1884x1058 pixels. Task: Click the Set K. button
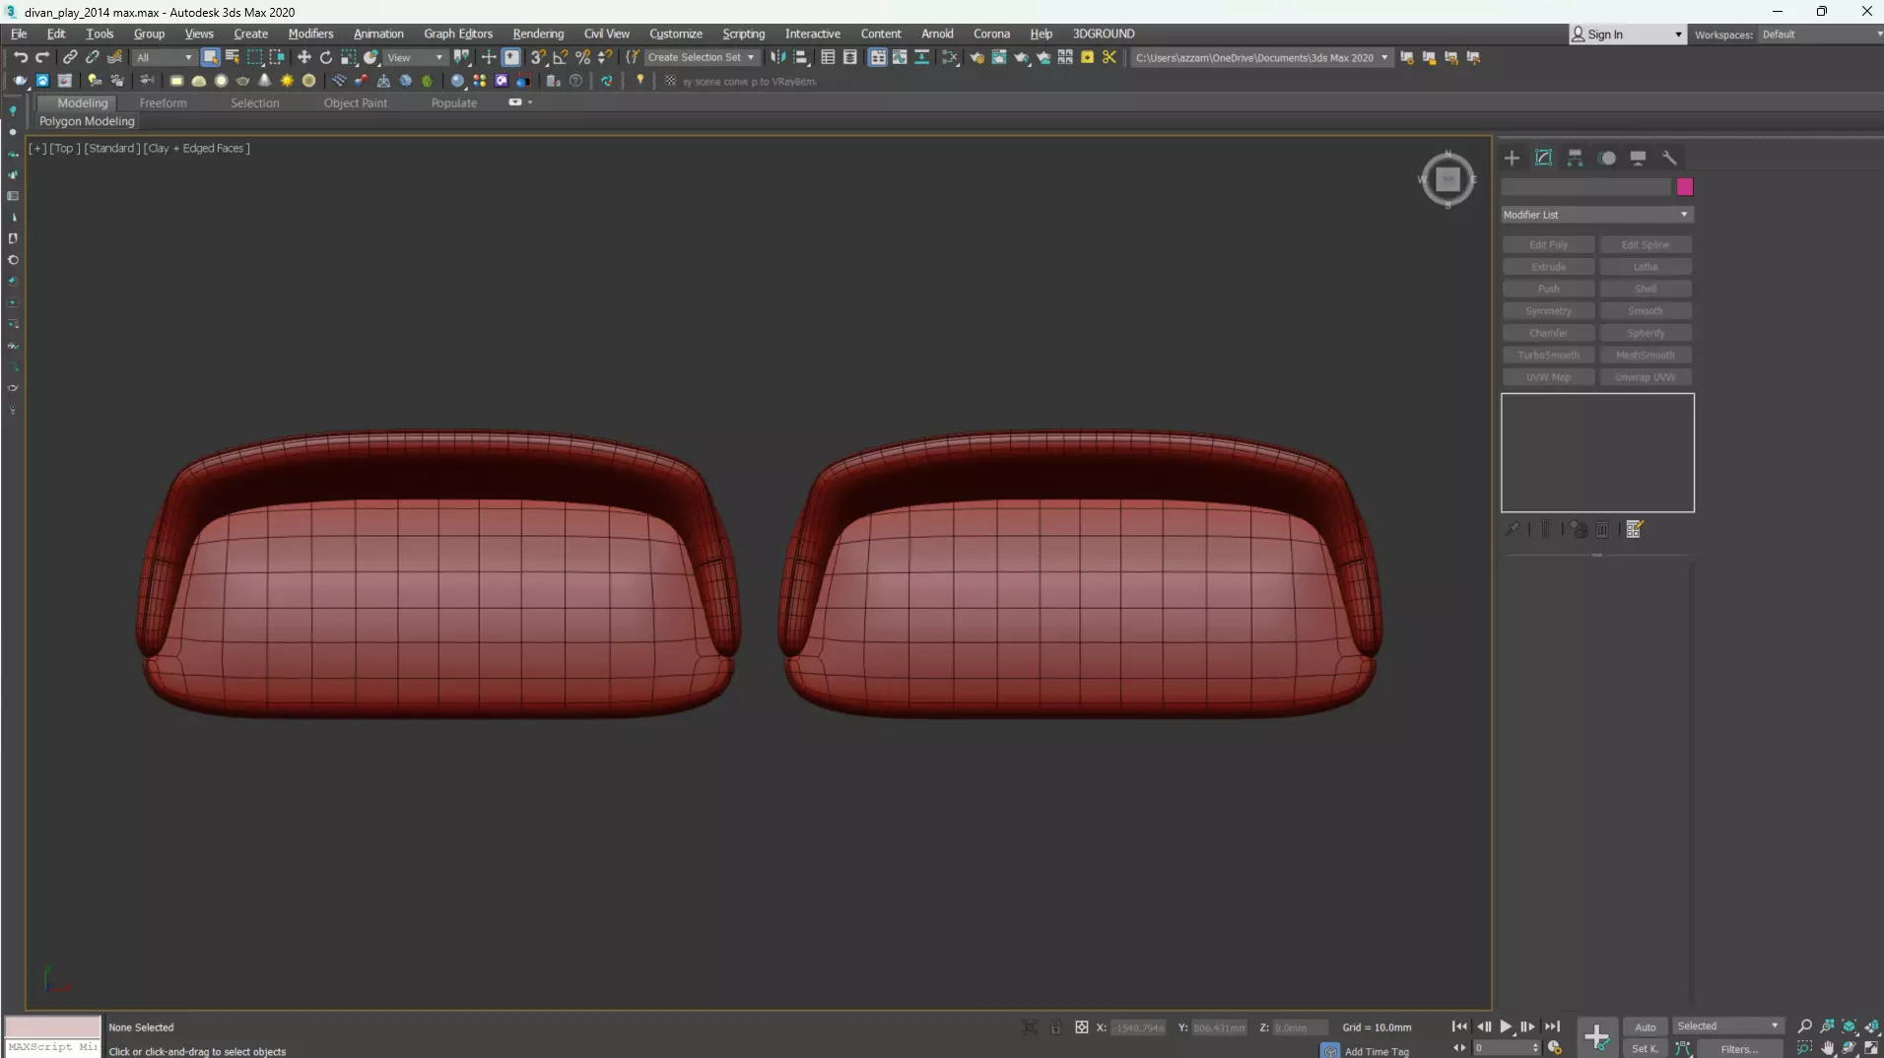pos(1646,1048)
